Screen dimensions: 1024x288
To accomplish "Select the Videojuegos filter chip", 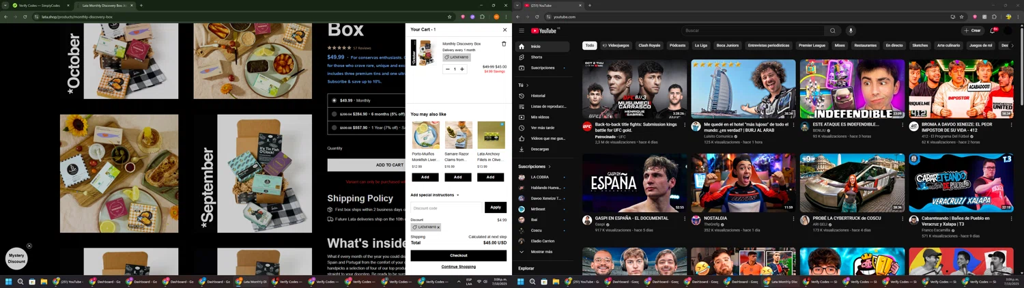I will click(616, 46).
